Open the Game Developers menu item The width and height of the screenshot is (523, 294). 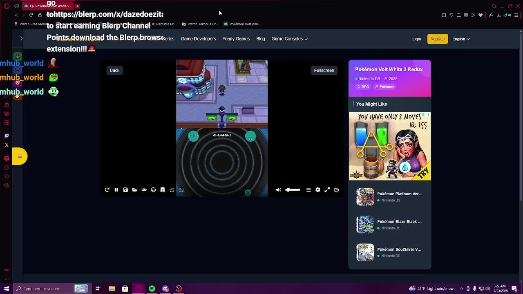[x=198, y=39]
